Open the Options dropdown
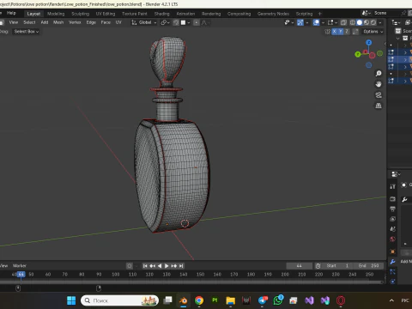This screenshot has height=309, width=412. [x=373, y=32]
